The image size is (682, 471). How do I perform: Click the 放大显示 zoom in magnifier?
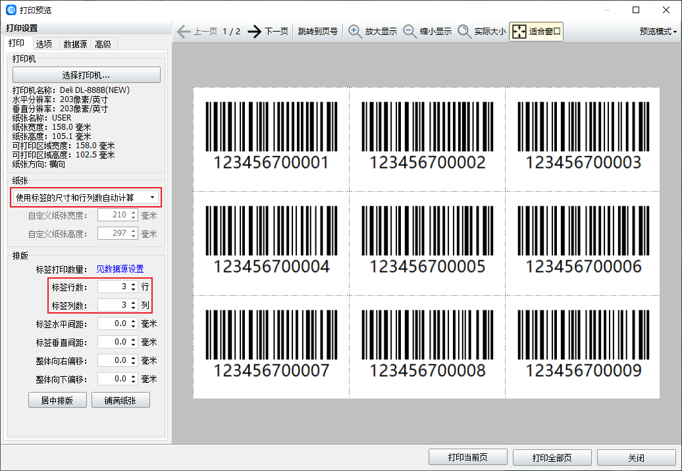pyautogui.click(x=373, y=32)
